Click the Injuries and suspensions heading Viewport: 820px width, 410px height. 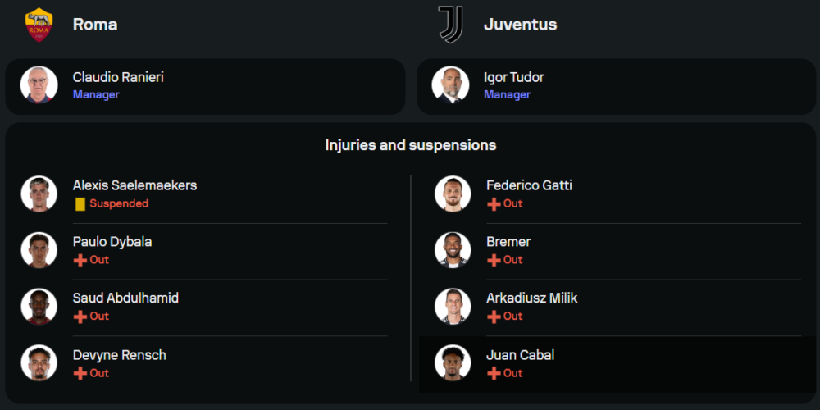[410, 145]
